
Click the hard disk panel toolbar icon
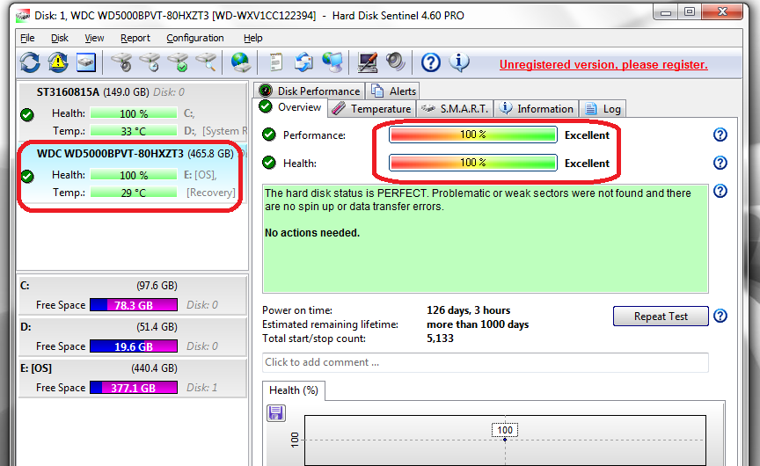pos(86,62)
